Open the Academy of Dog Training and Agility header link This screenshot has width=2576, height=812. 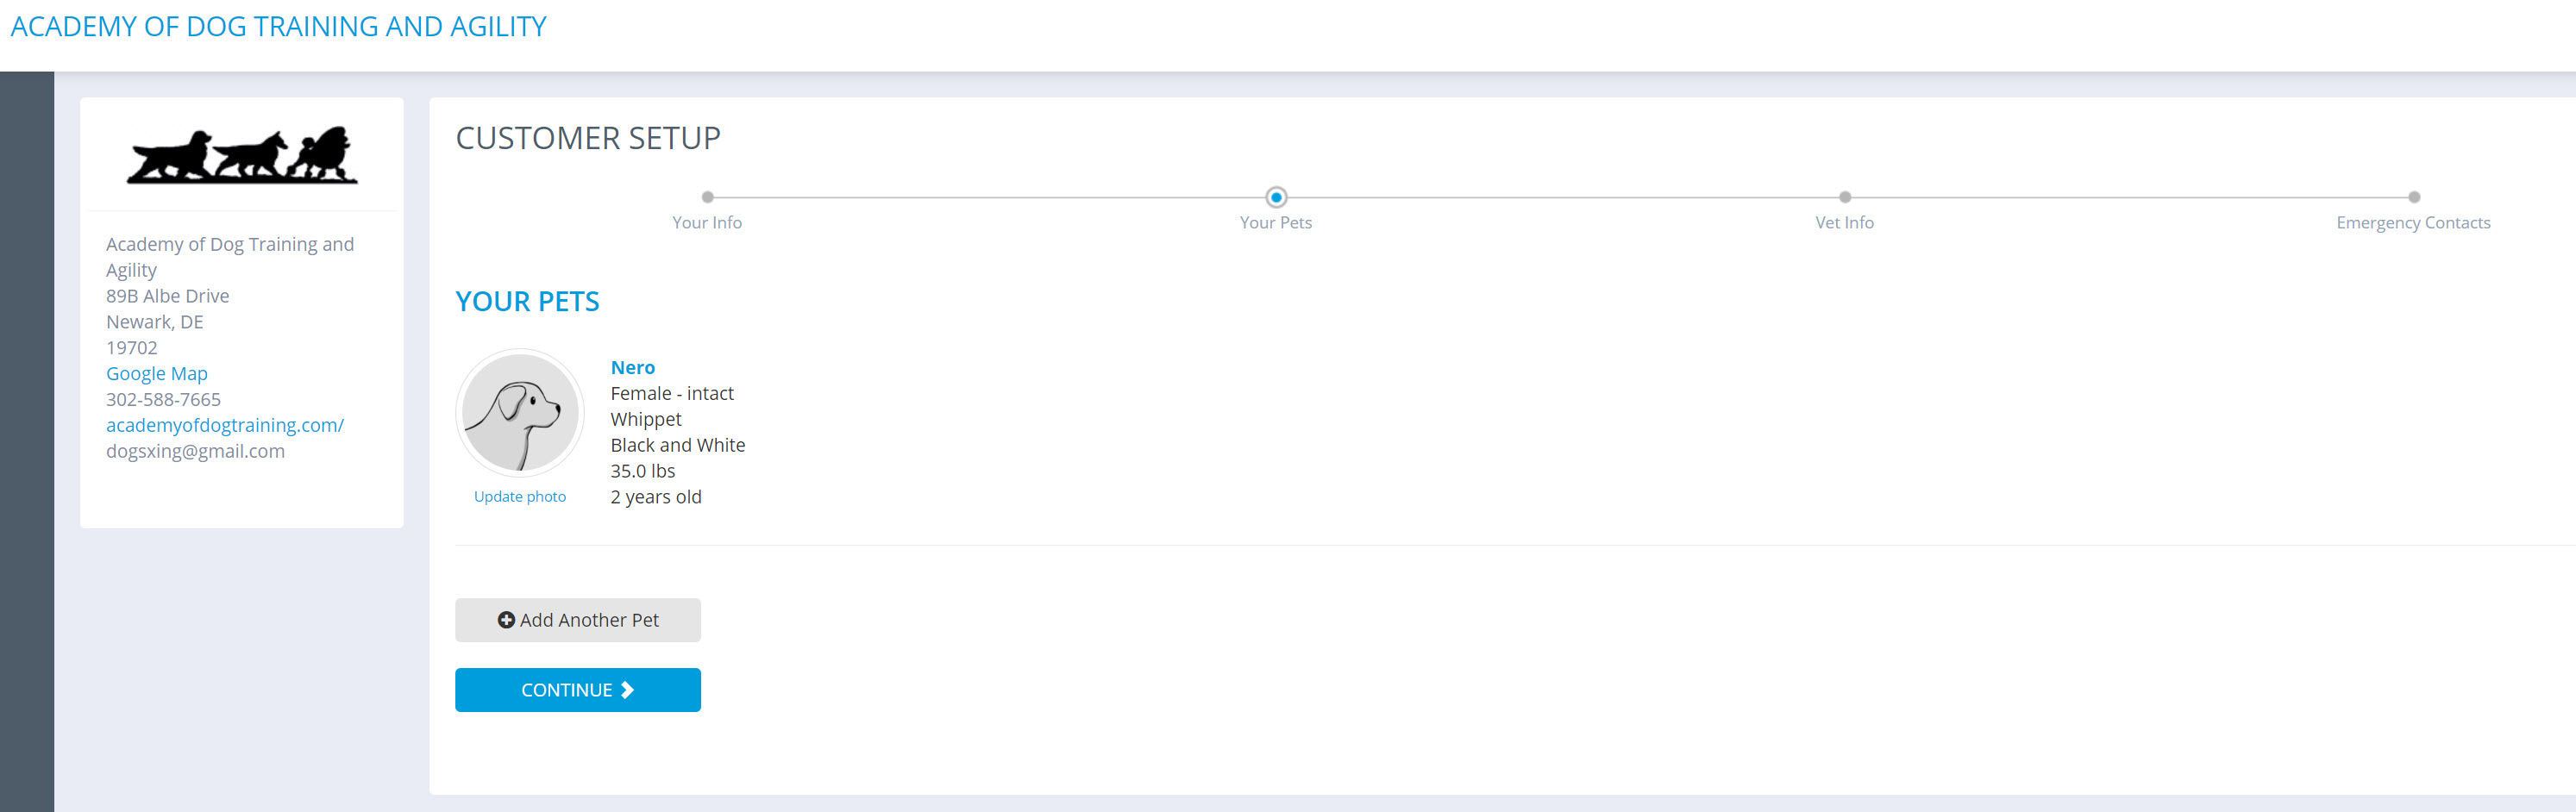(278, 27)
